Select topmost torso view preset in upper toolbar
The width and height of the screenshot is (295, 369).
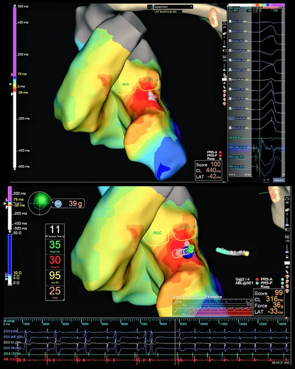coord(224,91)
